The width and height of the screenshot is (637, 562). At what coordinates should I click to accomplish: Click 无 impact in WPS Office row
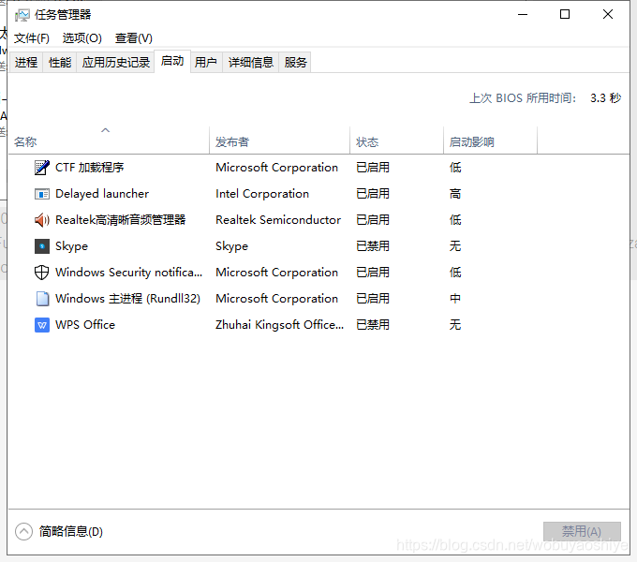(455, 325)
